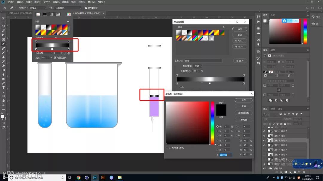Open layer blend mode dropdown
This screenshot has width=323, height=181.
click(272, 119)
